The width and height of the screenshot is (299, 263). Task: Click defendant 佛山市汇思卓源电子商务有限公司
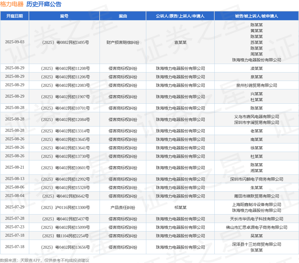pyautogui.click(x=256, y=227)
